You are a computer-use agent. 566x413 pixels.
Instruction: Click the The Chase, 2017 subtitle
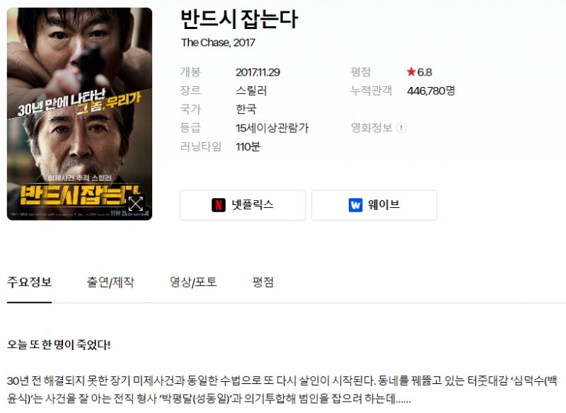[x=218, y=42]
